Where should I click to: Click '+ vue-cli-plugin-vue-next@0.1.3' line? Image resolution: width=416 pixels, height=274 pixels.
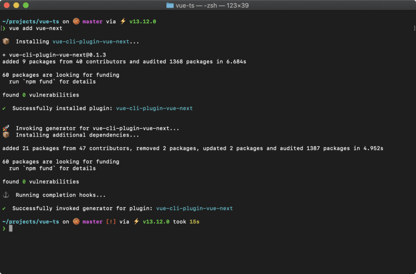(54, 55)
